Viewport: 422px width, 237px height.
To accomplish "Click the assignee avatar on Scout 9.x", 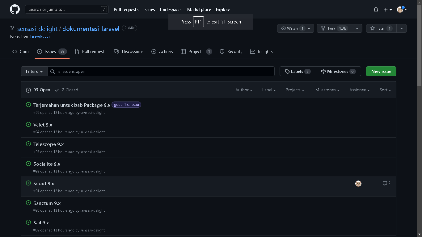I will pyautogui.click(x=358, y=184).
